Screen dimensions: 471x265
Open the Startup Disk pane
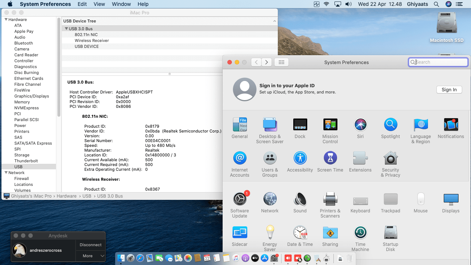[x=390, y=233]
